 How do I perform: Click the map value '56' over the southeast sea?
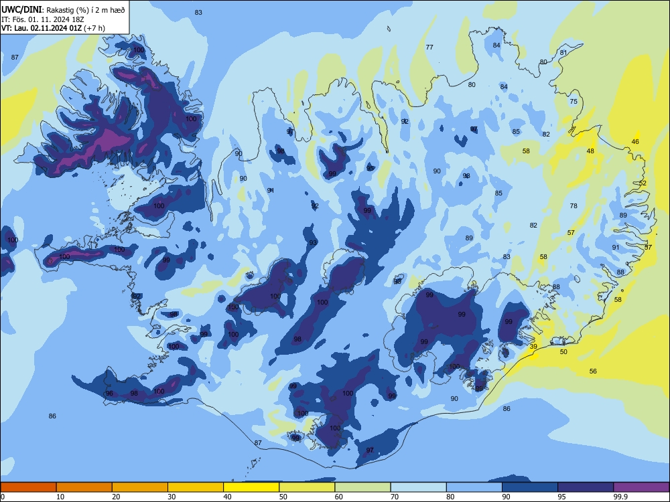click(x=593, y=371)
